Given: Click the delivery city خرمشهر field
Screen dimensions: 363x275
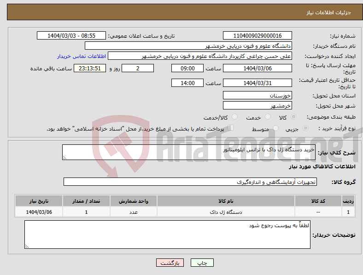Looking at the screenshot, I should [258, 106].
